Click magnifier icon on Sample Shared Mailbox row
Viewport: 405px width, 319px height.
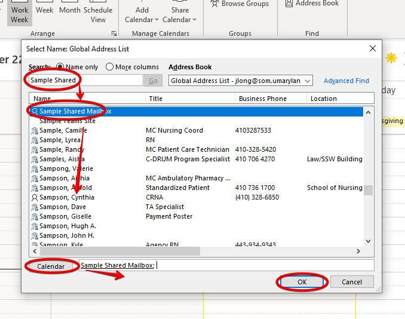(x=35, y=111)
